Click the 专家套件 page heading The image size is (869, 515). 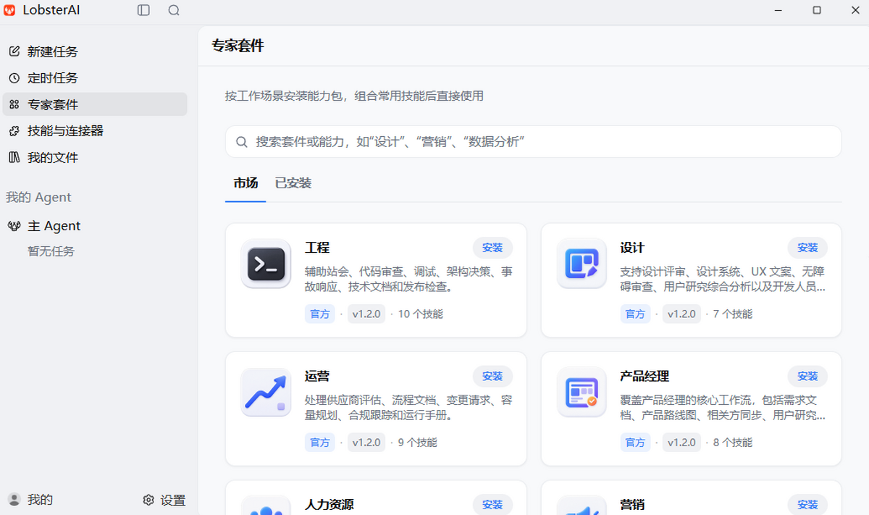[238, 46]
